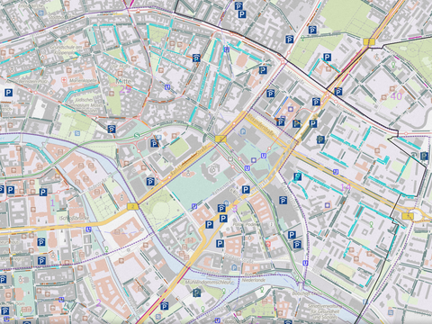The height and width of the screenshot is (324, 432).
Task: Click the purple zone number 29
Action: coord(125,89)
